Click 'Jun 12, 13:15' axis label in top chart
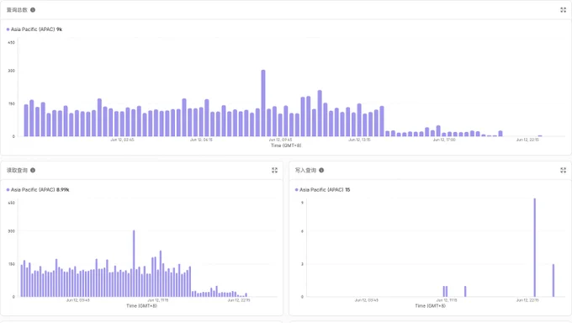The width and height of the screenshot is (572, 323). tap(359, 140)
